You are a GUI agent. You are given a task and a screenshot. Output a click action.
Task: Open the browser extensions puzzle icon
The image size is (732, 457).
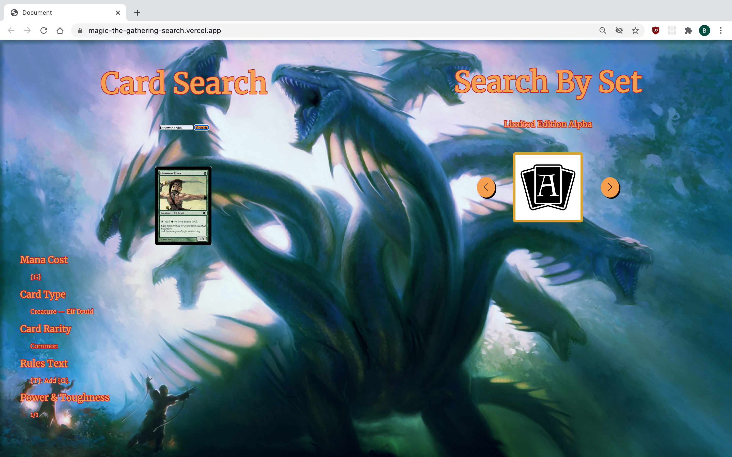coord(689,30)
